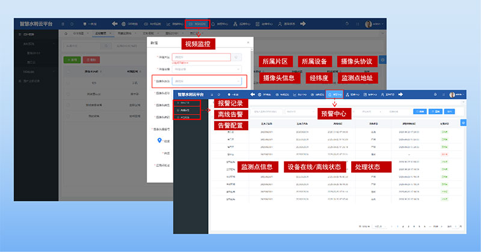This screenshot has height=252, width=481.
Task: Open admin user avatar menu in back window
Action: coord(370,24)
